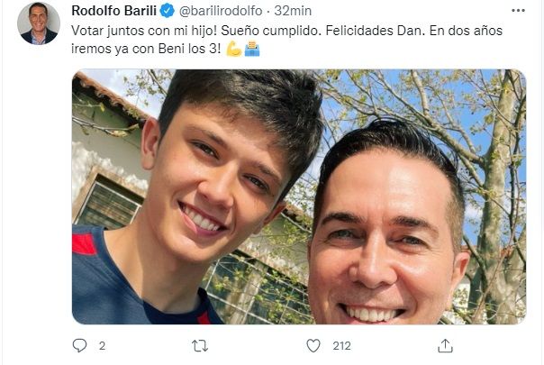The width and height of the screenshot is (544, 365).
Task: Click the blue verified badge
Action: pos(167,11)
